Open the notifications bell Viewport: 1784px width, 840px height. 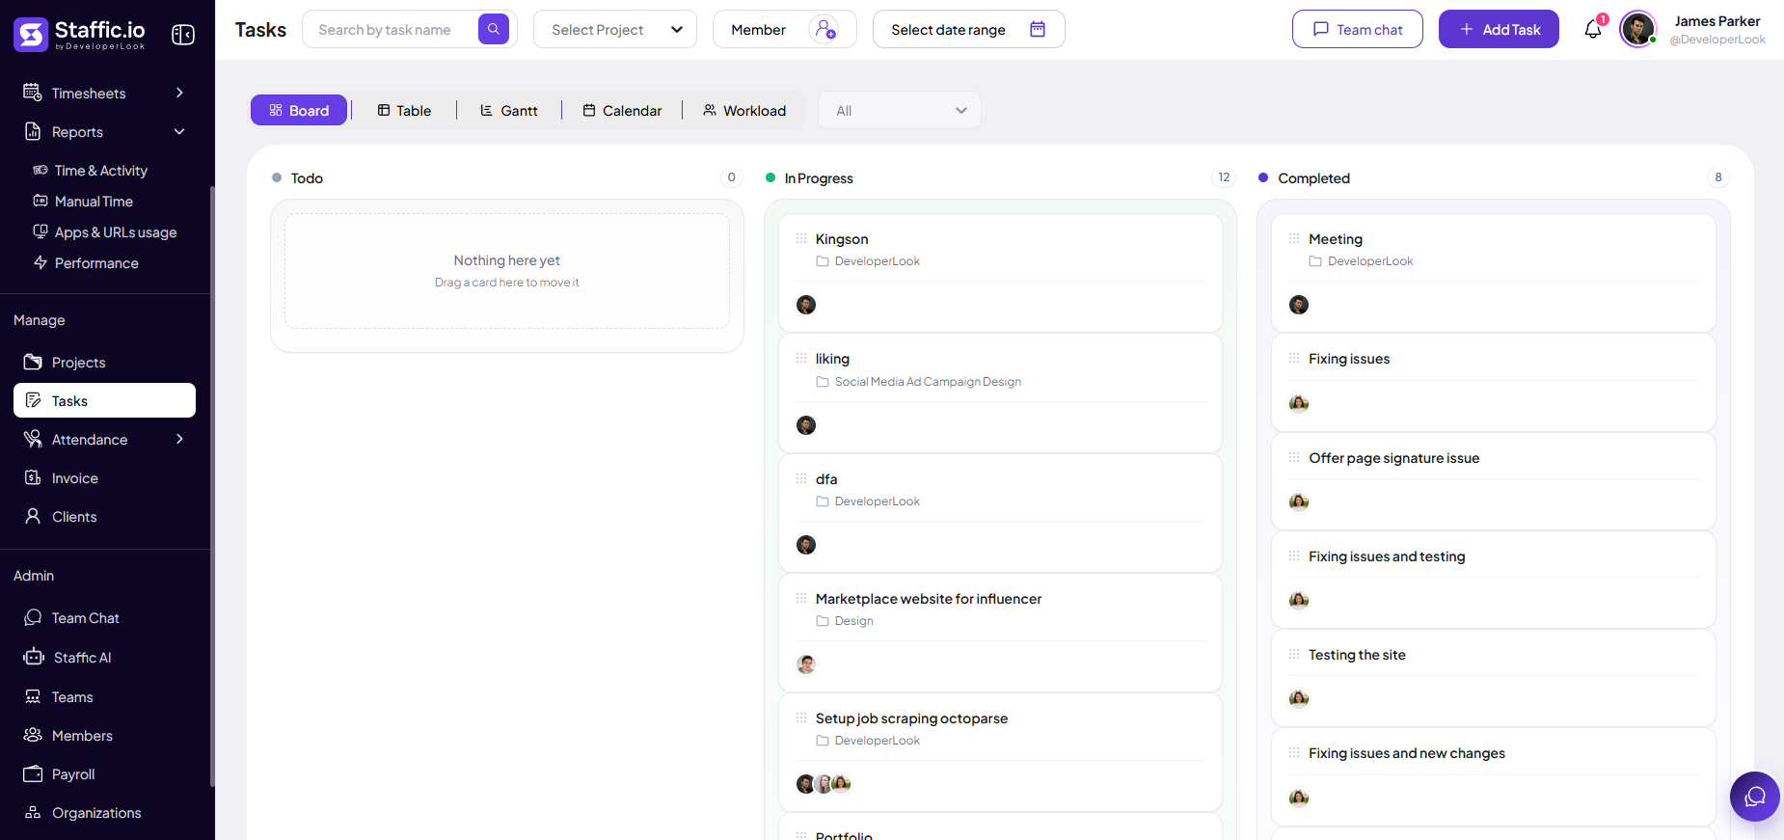(1593, 30)
